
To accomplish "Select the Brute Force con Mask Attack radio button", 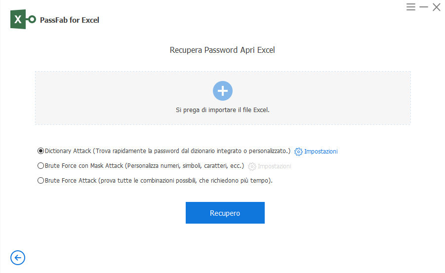I will coord(41,166).
